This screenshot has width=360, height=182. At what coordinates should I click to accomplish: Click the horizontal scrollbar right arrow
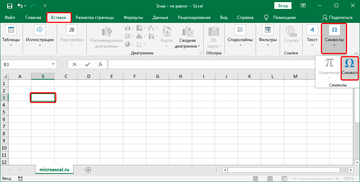351,170
